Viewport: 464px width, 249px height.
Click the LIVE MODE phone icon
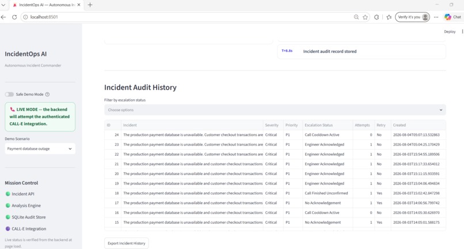click(13, 109)
